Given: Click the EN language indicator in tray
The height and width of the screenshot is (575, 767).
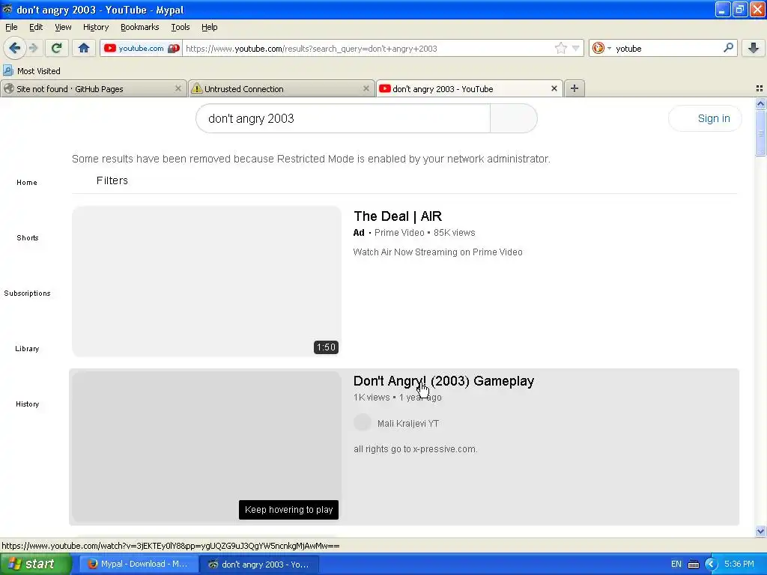Looking at the screenshot, I should (x=676, y=565).
